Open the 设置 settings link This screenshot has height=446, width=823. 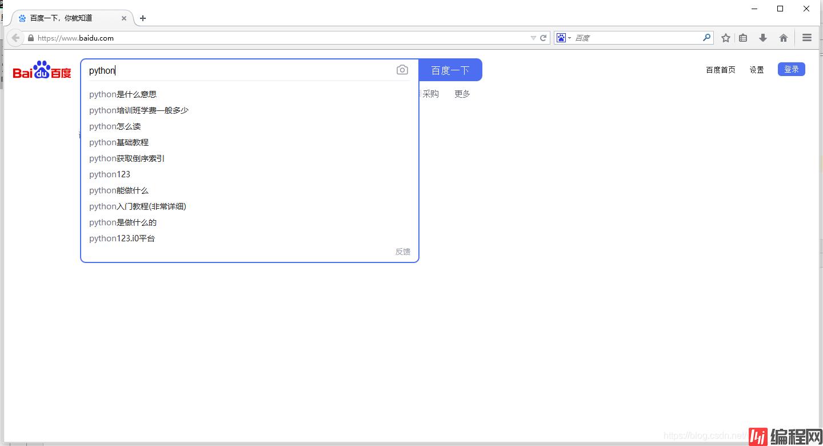pos(757,70)
